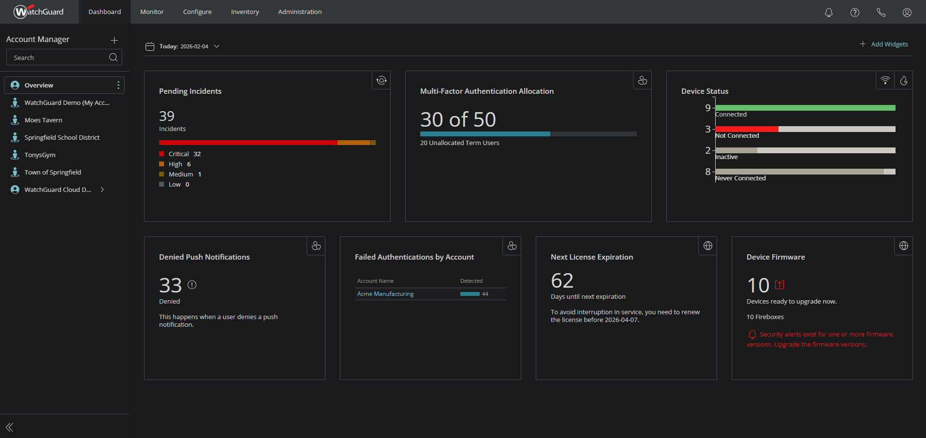Select the Firebox flame icon in Device Status
Image resolution: width=926 pixels, height=438 pixels.
click(x=903, y=80)
